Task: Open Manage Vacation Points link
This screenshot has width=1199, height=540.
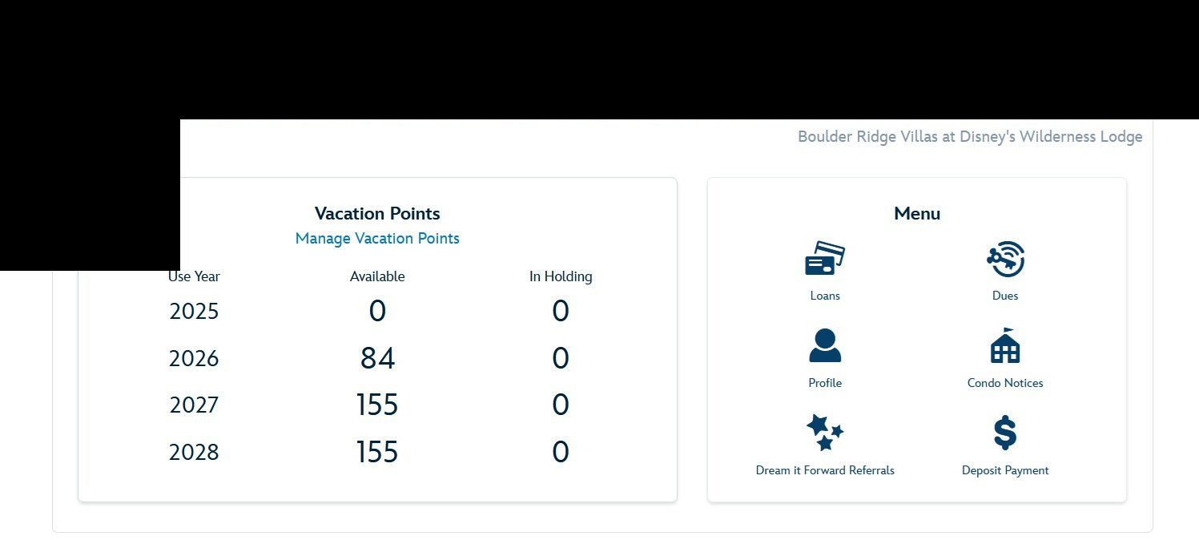Action: click(377, 239)
